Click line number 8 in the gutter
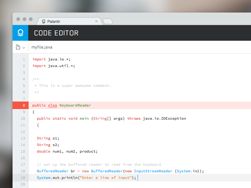The image size is (251, 188). click(x=24, y=105)
